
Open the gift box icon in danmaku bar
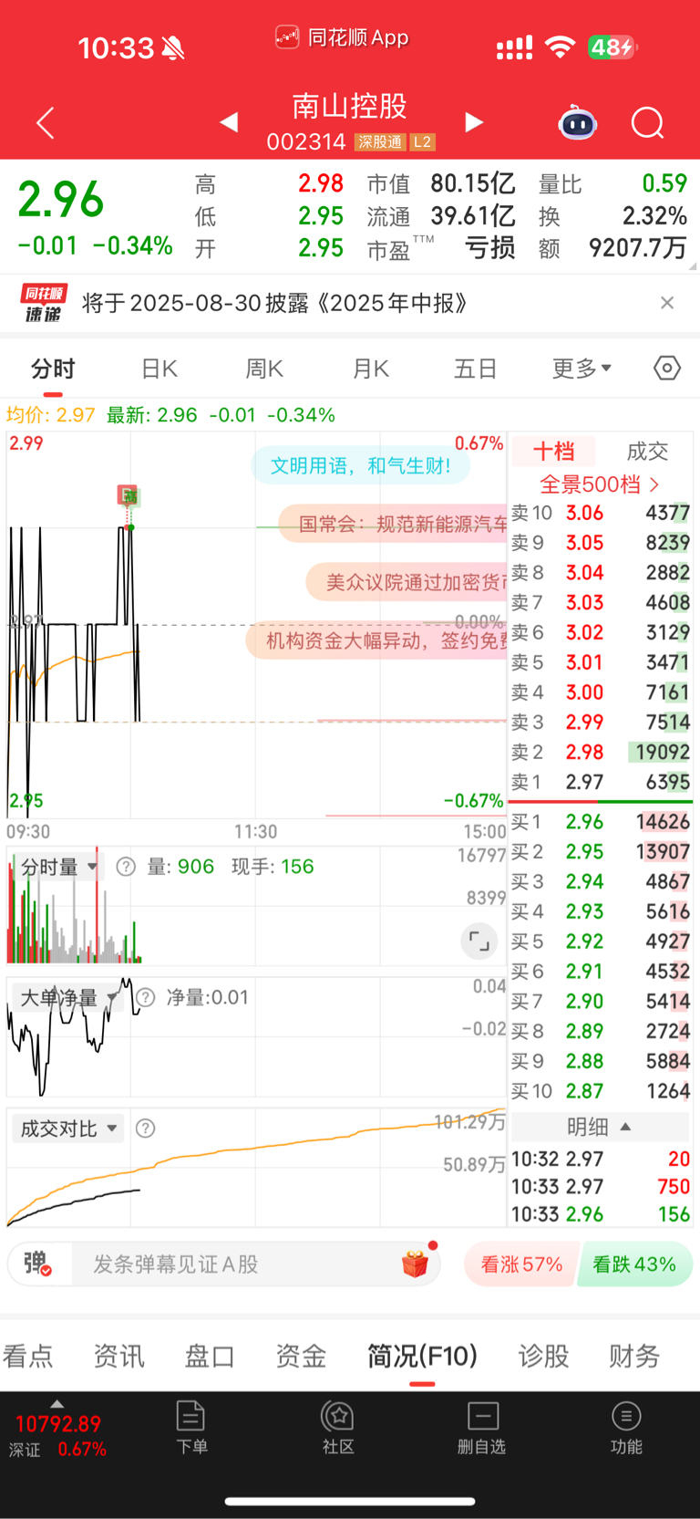(415, 1264)
